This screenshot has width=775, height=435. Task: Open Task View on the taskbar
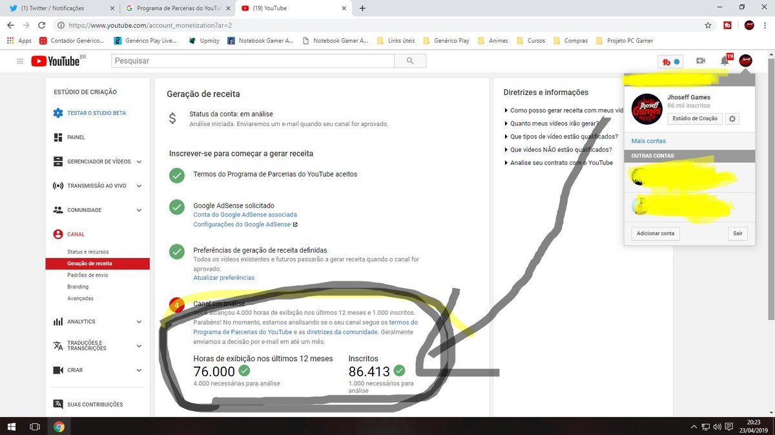(35, 427)
